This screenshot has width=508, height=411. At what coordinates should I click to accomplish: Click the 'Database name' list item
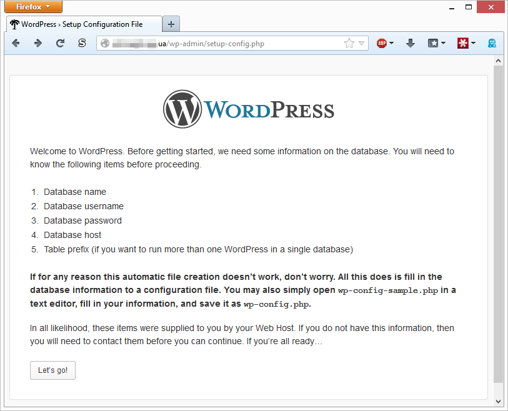pos(75,192)
